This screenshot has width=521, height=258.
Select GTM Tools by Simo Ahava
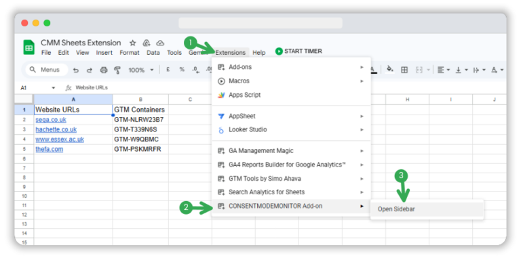coord(291,179)
